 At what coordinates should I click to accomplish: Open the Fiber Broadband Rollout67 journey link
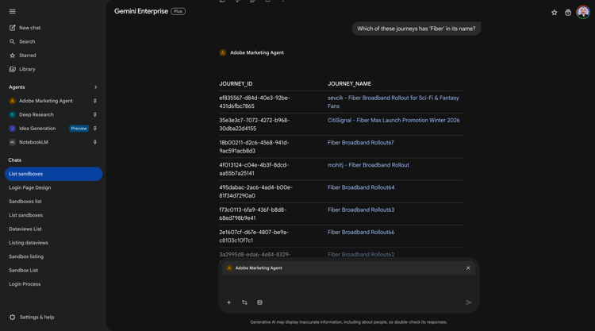click(361, 143)
